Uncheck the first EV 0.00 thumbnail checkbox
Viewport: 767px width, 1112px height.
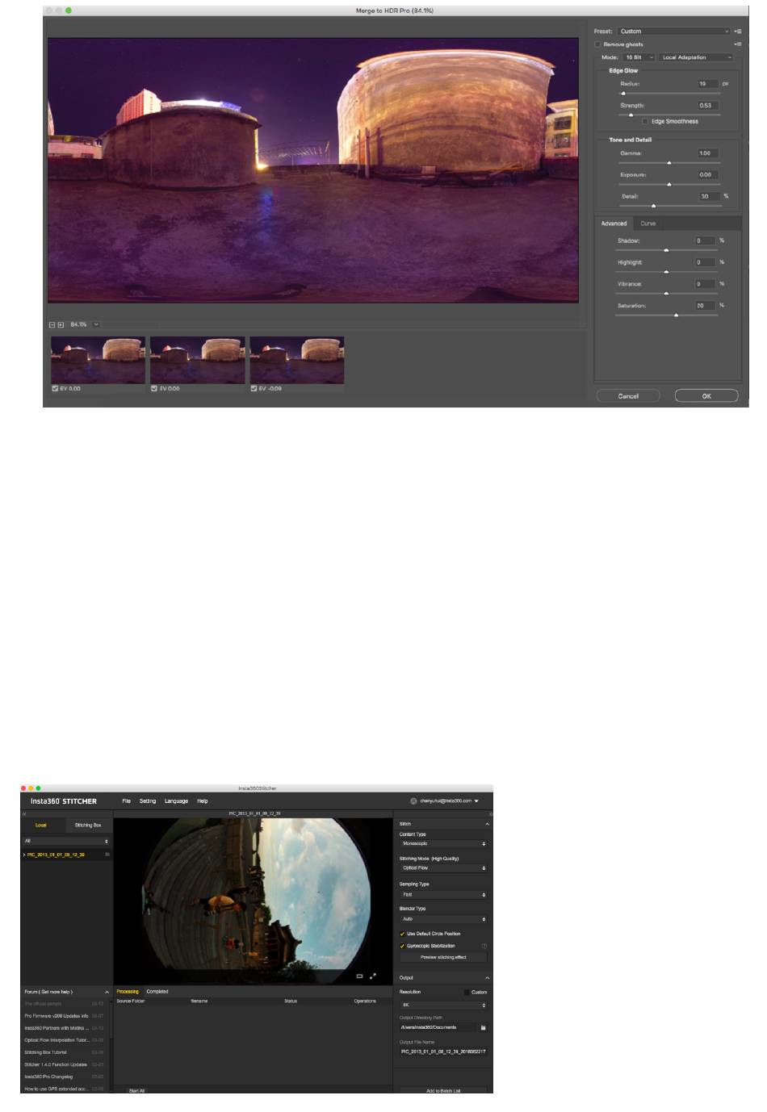55,388
